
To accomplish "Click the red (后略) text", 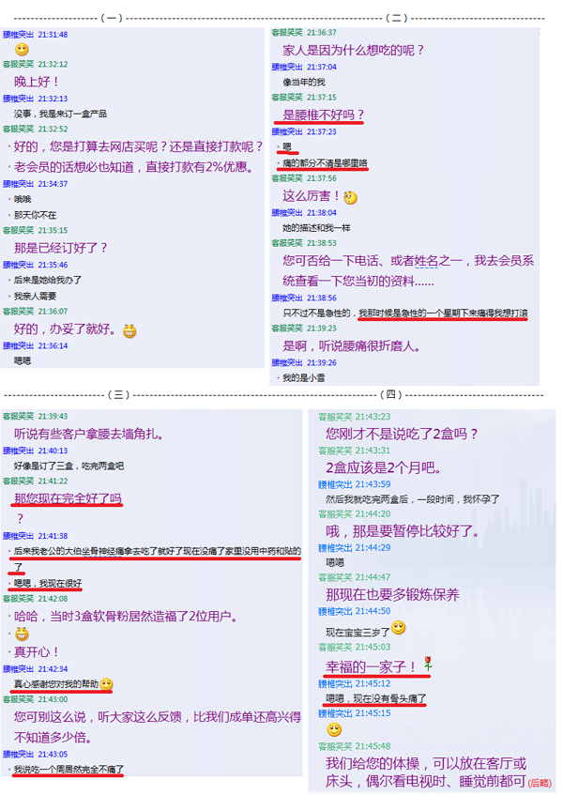I will coord(540,783).
